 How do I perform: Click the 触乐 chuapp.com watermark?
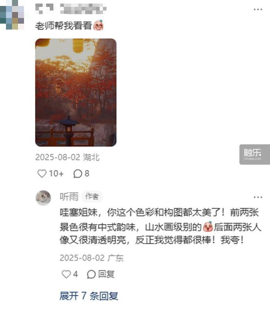[255, 155]
